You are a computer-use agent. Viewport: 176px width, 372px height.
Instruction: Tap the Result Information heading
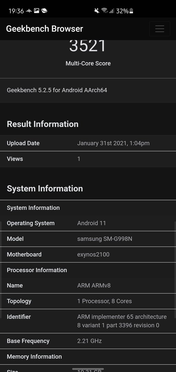pos(43,124)
